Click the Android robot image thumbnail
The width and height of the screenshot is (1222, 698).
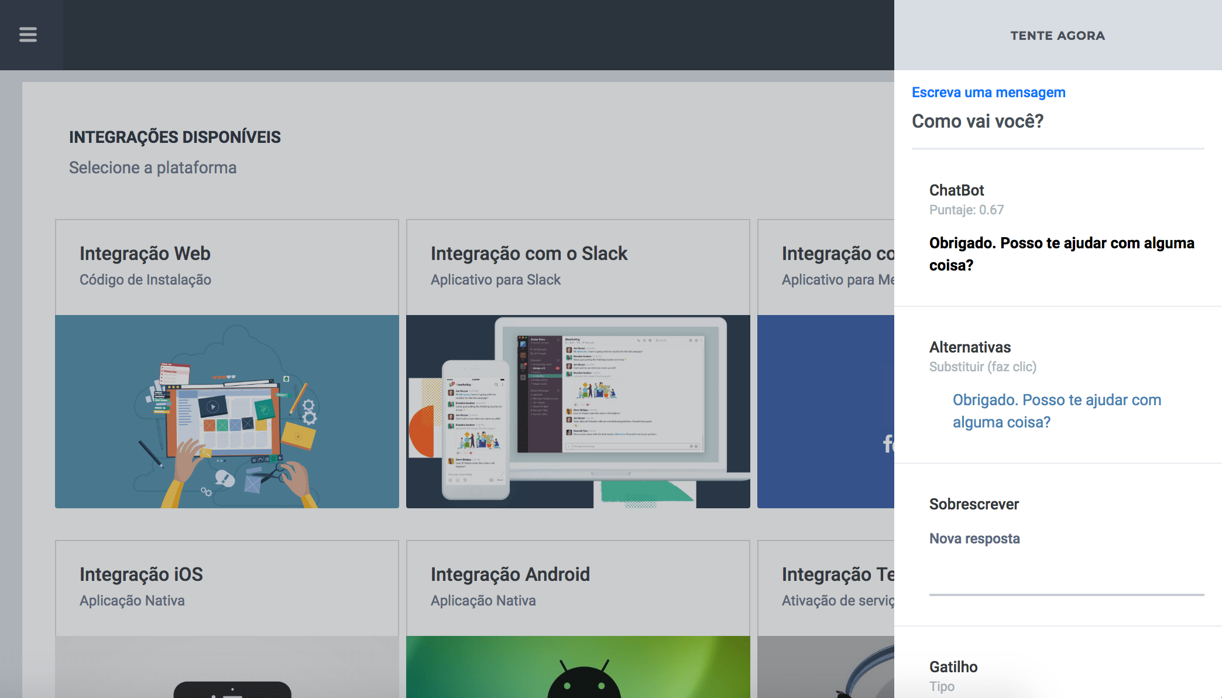[578, 667]
